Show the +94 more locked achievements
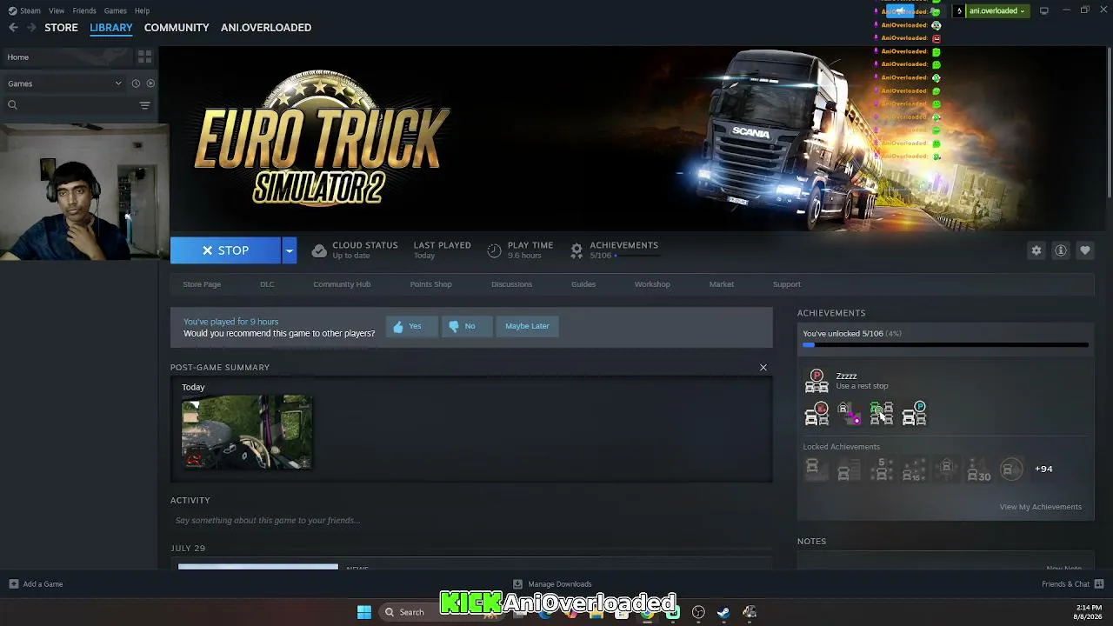This screenshot has width=1113, height=626. click(x=1043, y=469)
